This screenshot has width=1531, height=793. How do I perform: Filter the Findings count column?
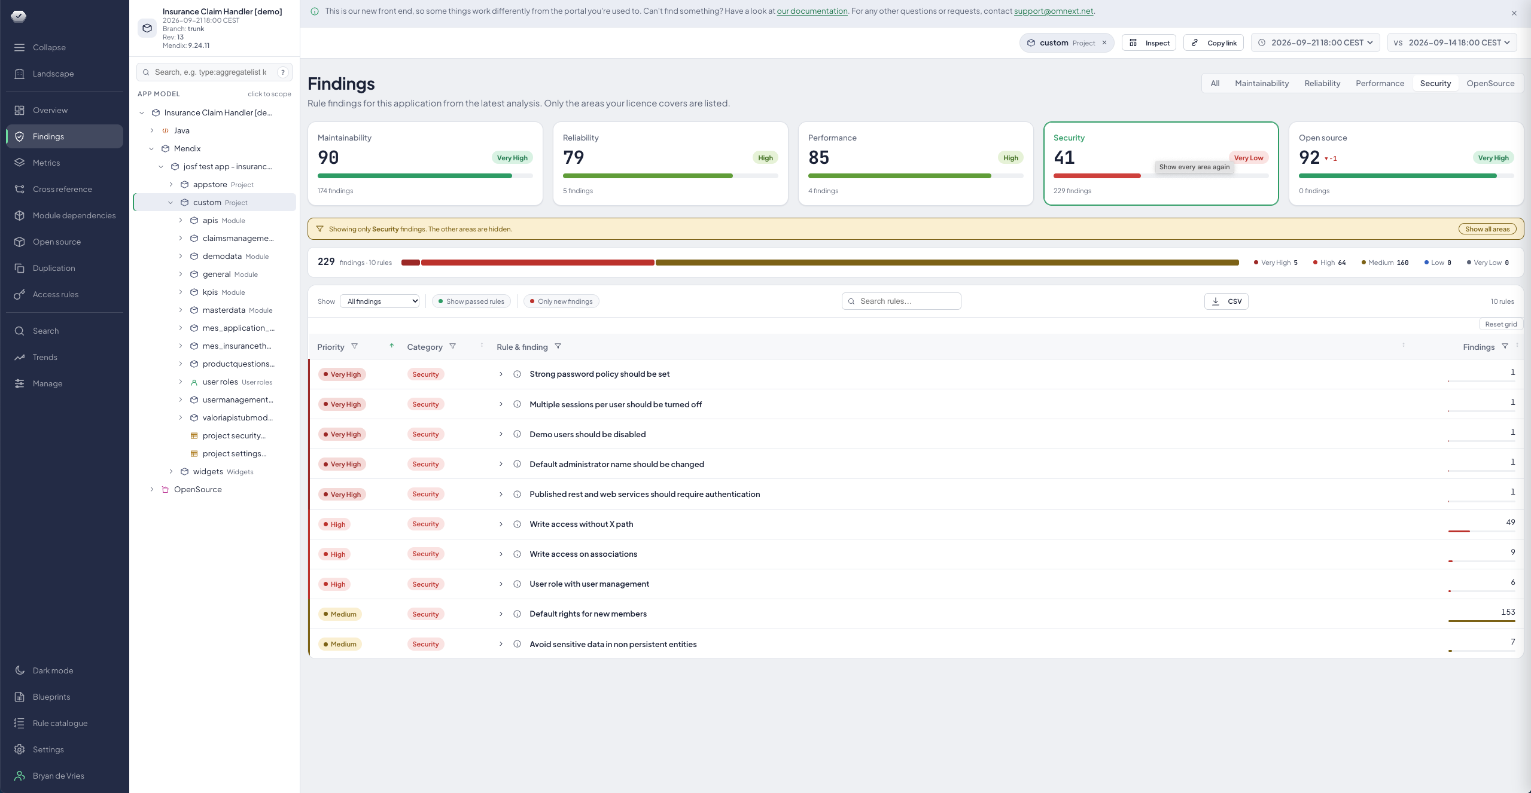point(1505,346)
